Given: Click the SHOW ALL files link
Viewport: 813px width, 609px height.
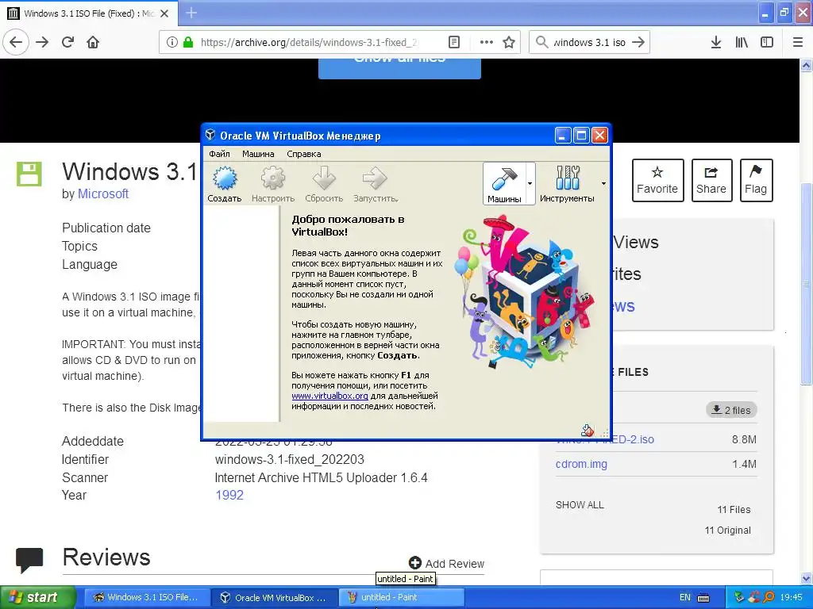Looking at the screenshot, I should click(580, 505).
